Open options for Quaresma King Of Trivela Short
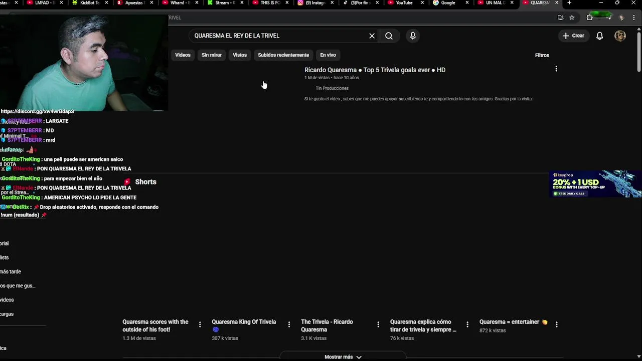Image resolution: width=642 pixels, height=361 pixels. 289,324
